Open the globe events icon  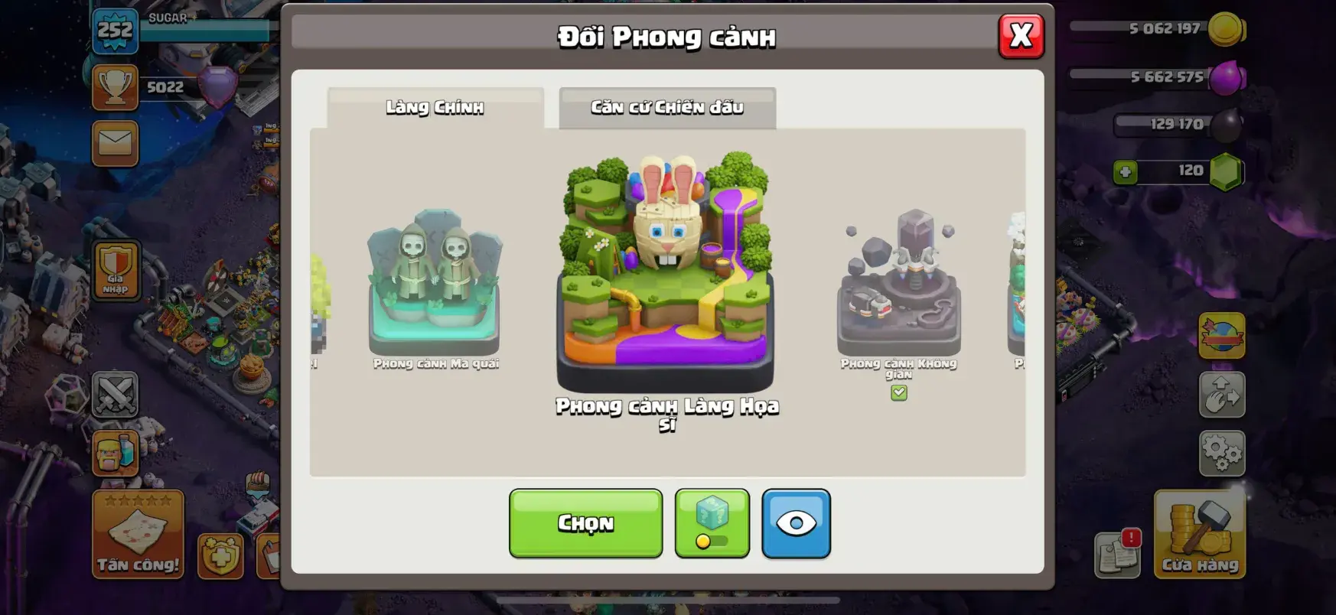(x=1221, y=335)
